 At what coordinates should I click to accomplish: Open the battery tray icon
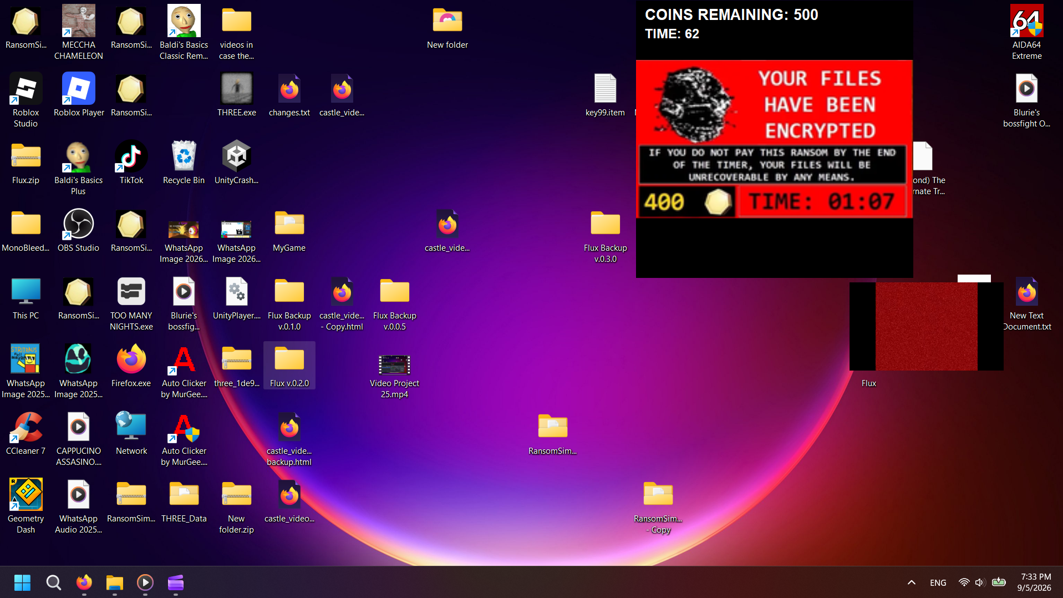pyautogui.click(x=999, y=582)
